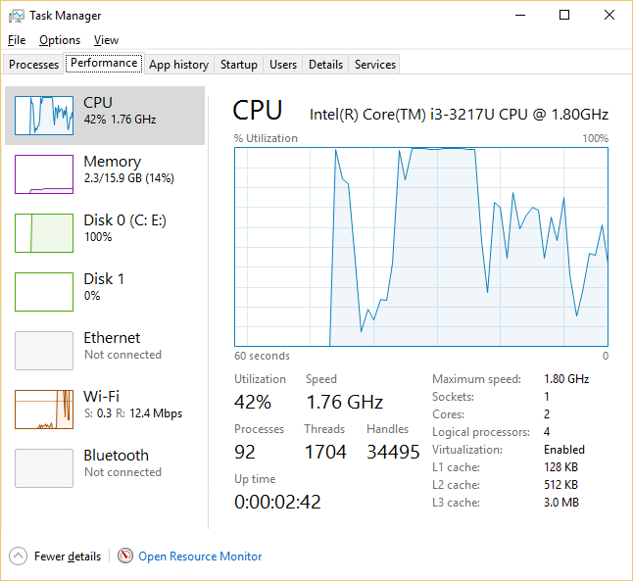The image size is (633, 581).
Task: Open the Startup tab
Action: (x=238, y=65)
